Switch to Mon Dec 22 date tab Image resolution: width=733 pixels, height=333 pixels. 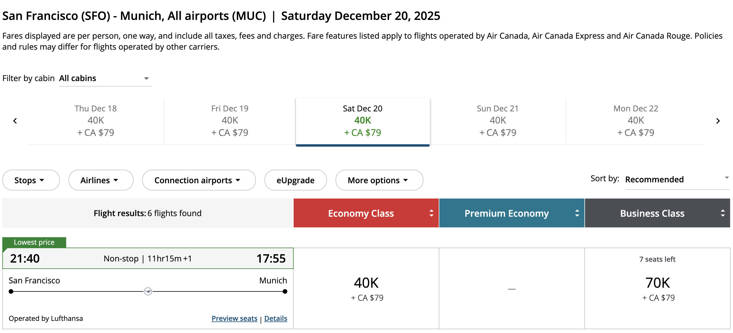pos(636,121)
